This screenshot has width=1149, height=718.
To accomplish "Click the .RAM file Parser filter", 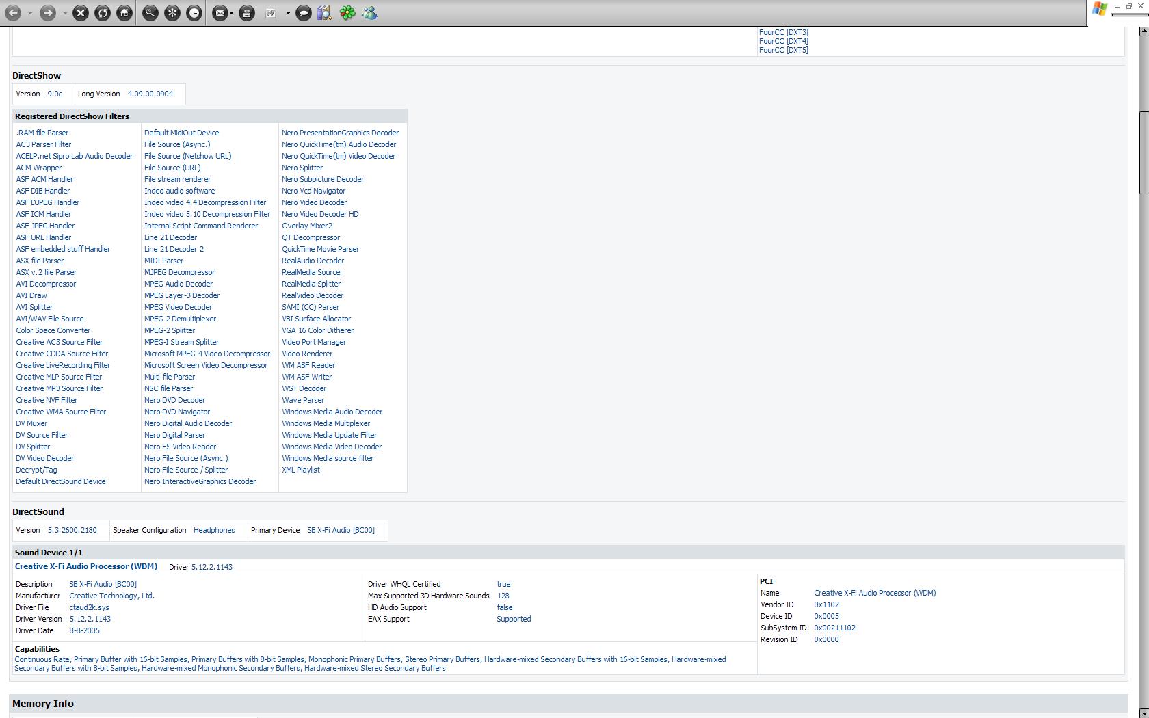I will [x=42, y=133].
